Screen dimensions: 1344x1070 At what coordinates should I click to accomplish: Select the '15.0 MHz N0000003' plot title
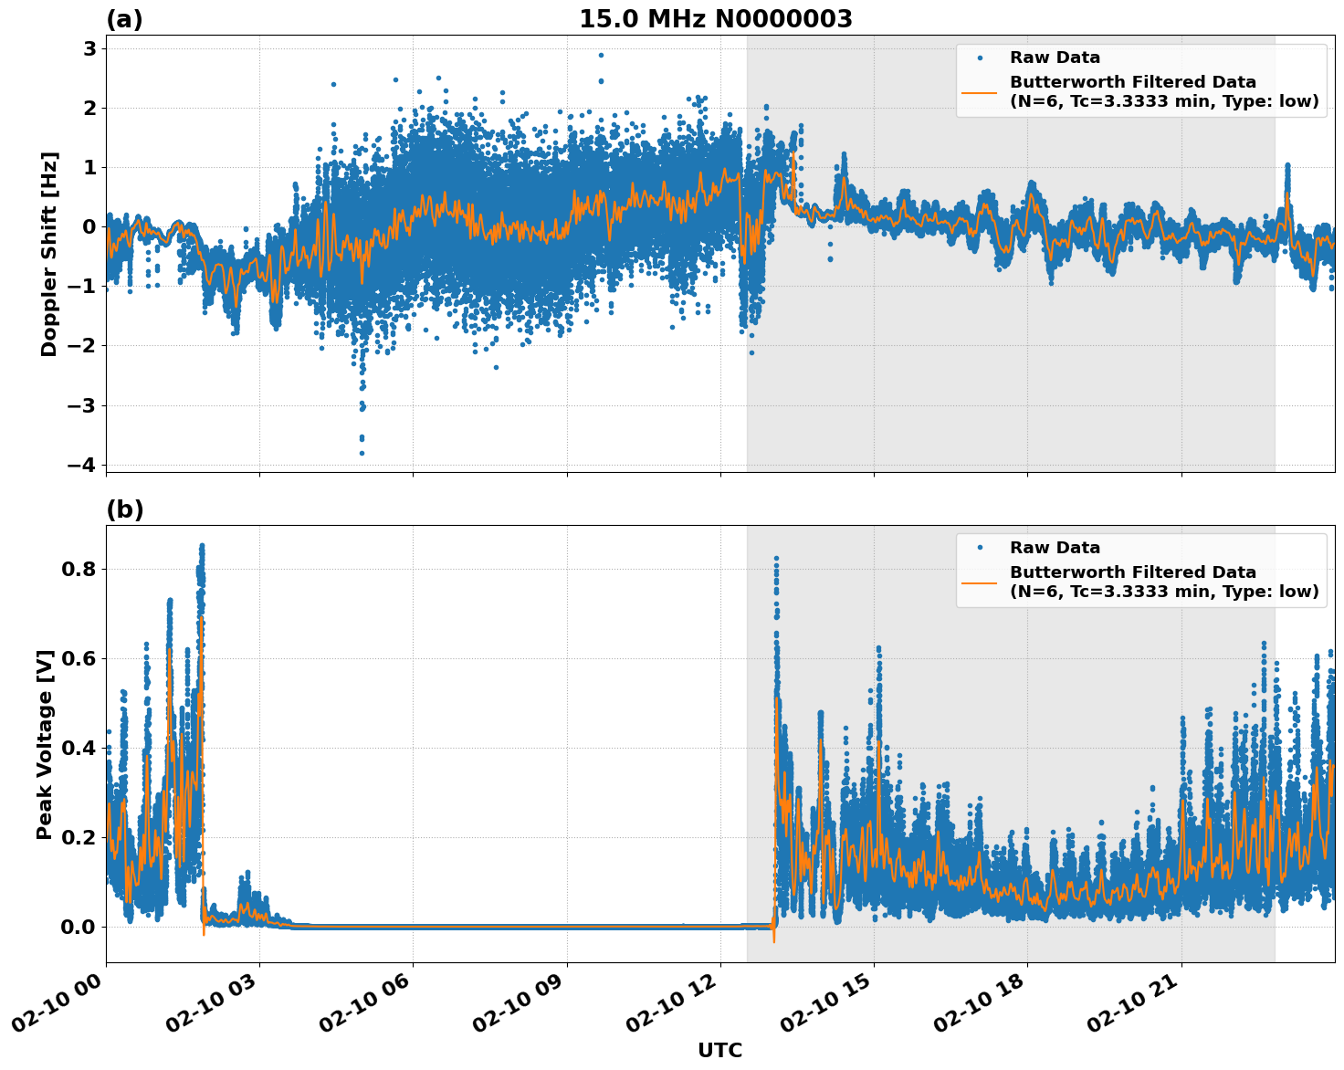pos(715,19)
